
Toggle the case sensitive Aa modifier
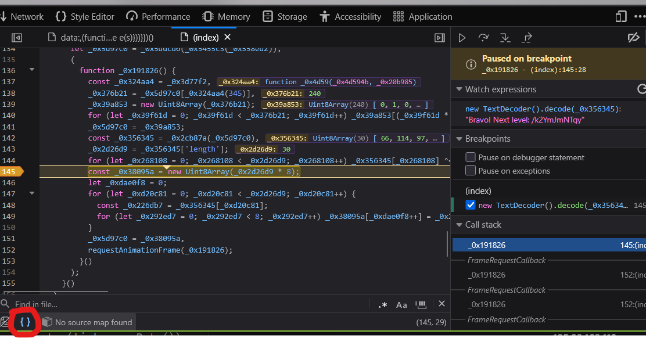tap(401, 305)
